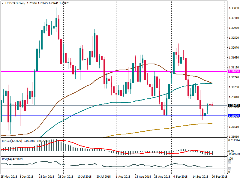Click the 10 Jul 2018 date label

tap(85, 177)
